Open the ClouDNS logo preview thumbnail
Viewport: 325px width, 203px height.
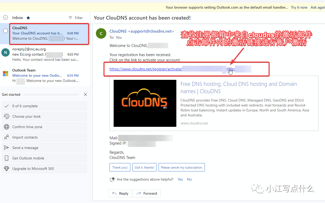point(145,103)
